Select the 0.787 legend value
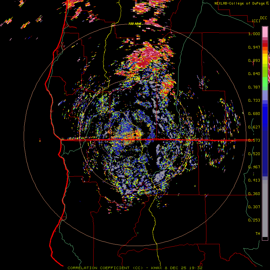Screen dimensions: 270x270 [x=254, y=87]
